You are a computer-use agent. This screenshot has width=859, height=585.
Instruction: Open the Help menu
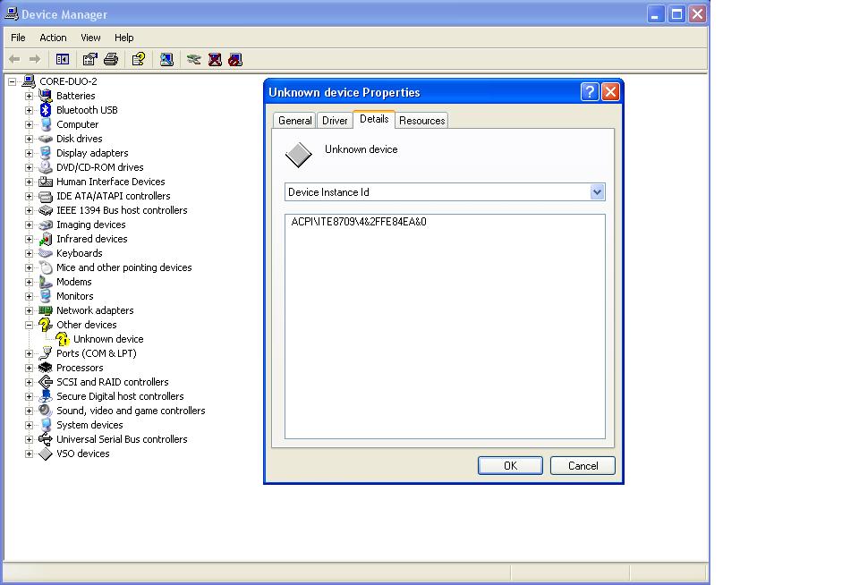[123, 38]
